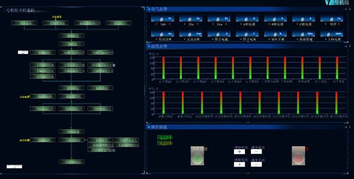The image size is (354, 179).
Task: Click 点击查看 beside the >95%转速 row
Action: coord(25,140)
